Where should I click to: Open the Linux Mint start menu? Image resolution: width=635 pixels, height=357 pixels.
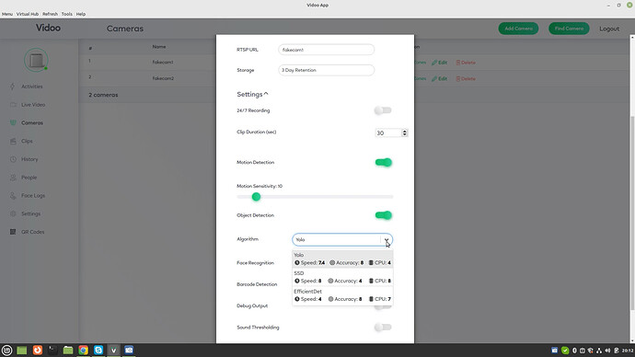coord(6,351)
